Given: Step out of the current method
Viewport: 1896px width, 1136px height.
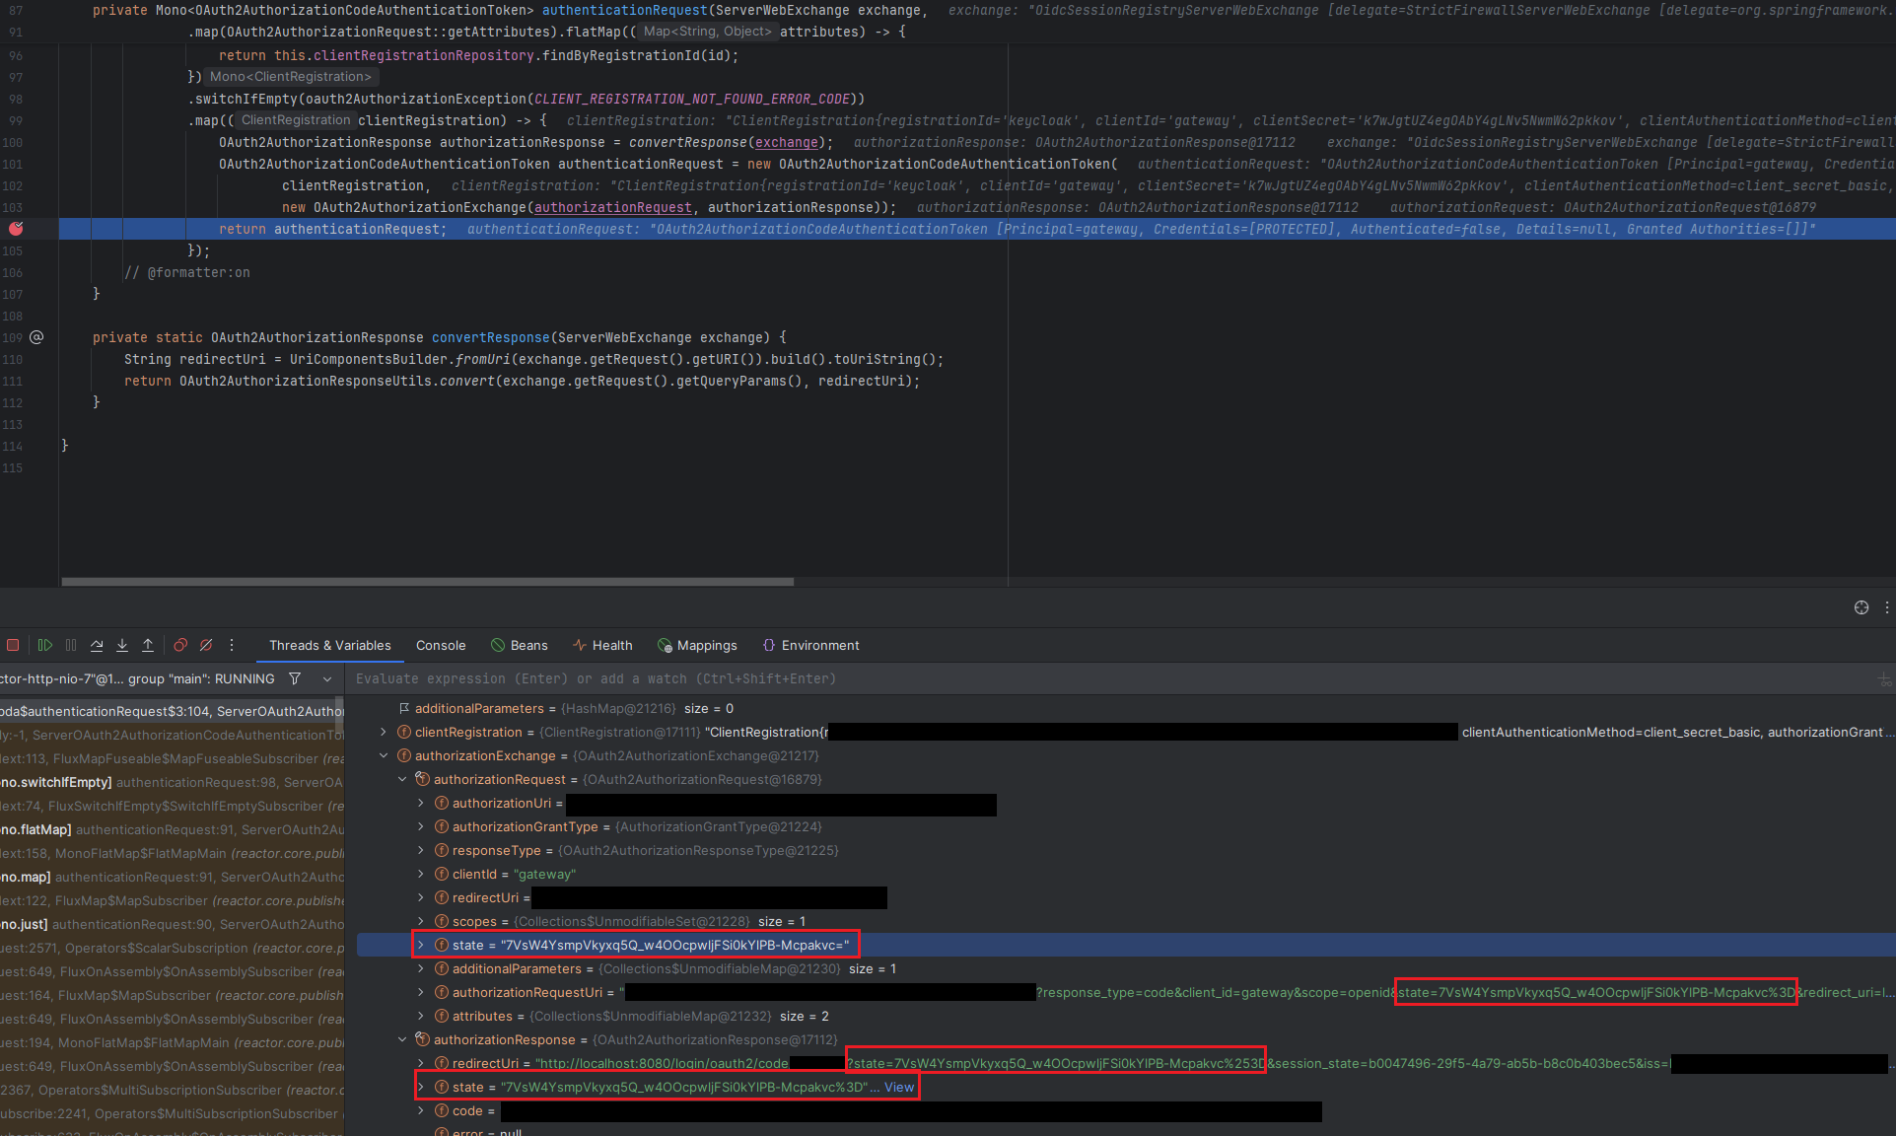Looking at the screenshot, I should (x=147, y=645).
